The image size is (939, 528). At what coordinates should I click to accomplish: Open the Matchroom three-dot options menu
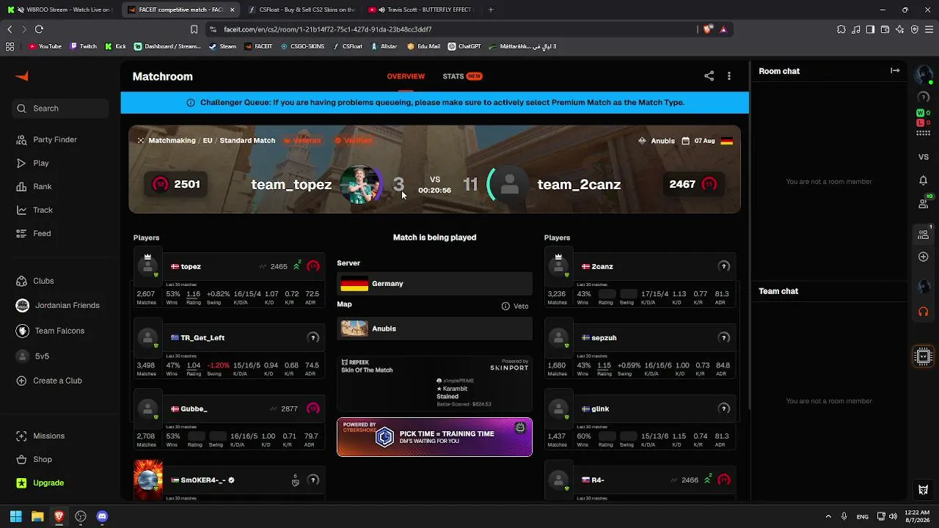pos(728,76)
